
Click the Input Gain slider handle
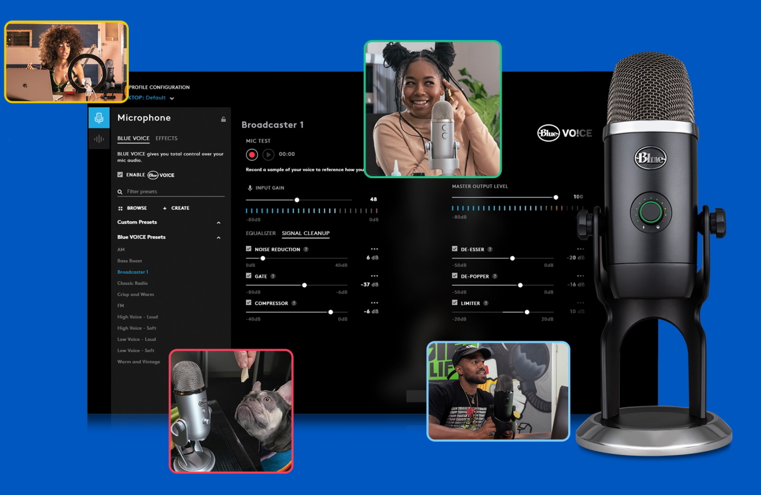click(297, 200)
